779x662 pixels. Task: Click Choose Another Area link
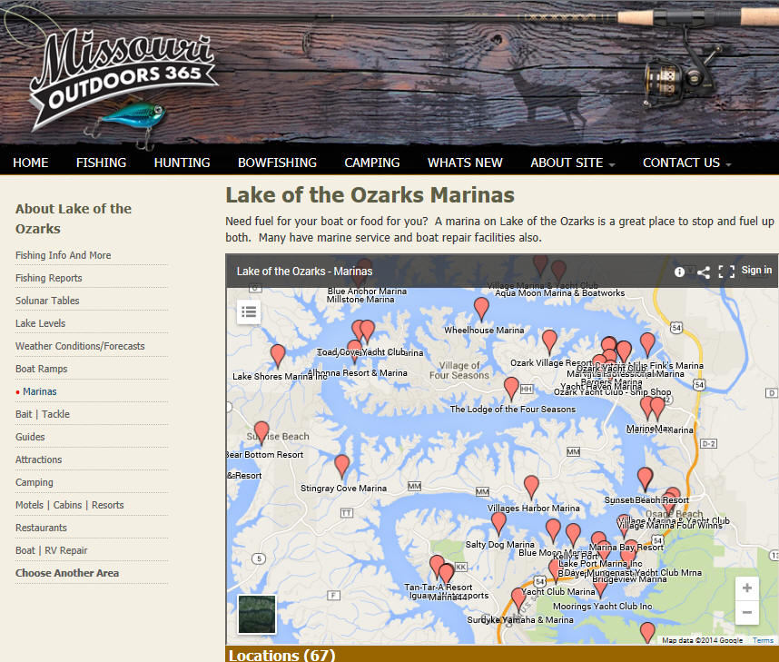coord(67,573)
